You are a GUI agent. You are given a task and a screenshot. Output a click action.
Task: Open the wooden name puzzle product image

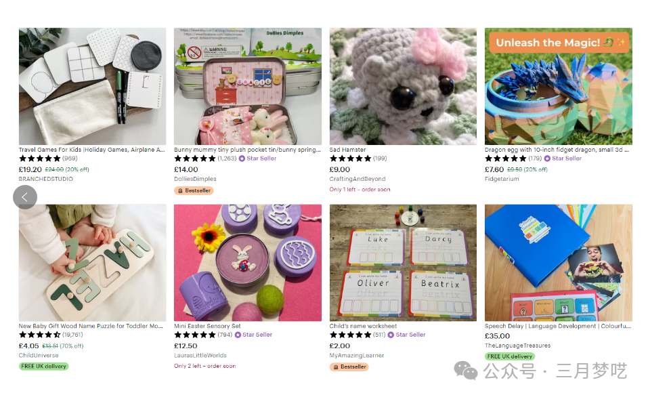click(x=93, y=263)
